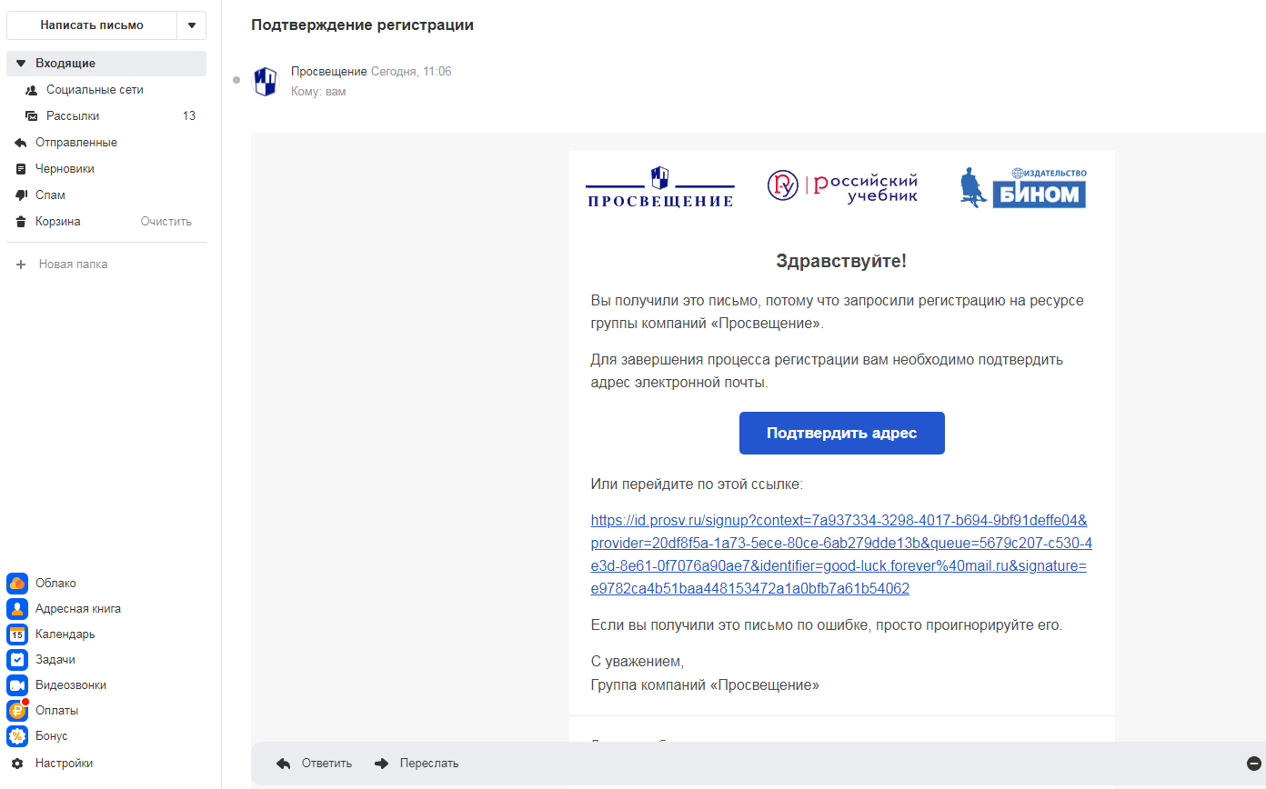1266x789 pixels.
Task: Open the Бонус percent icon
Action: pos(17,736)
